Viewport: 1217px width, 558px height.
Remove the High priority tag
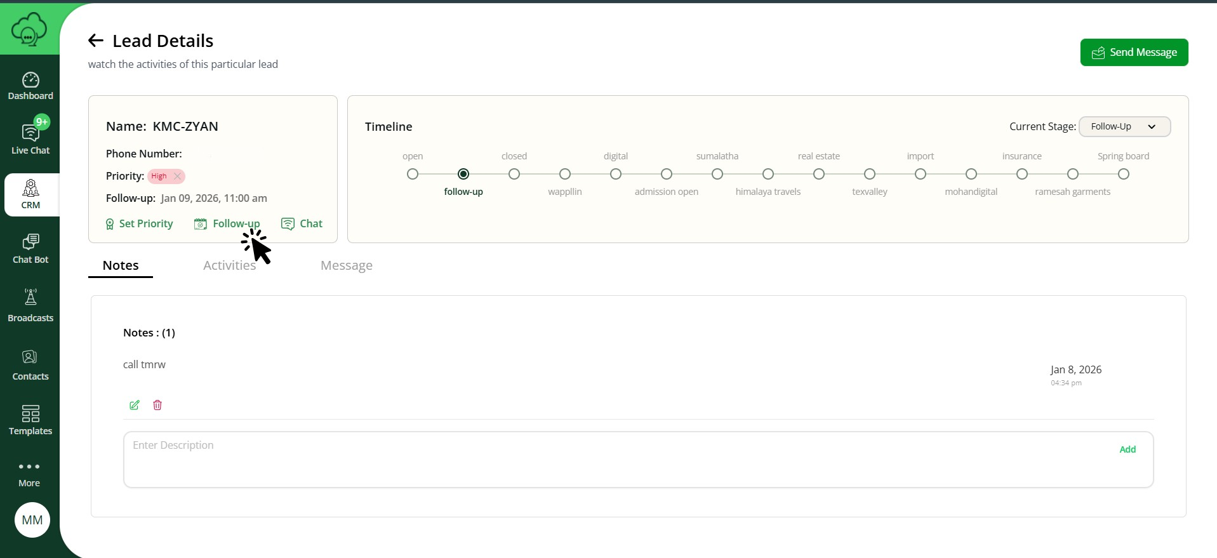[x=177, y=176]
